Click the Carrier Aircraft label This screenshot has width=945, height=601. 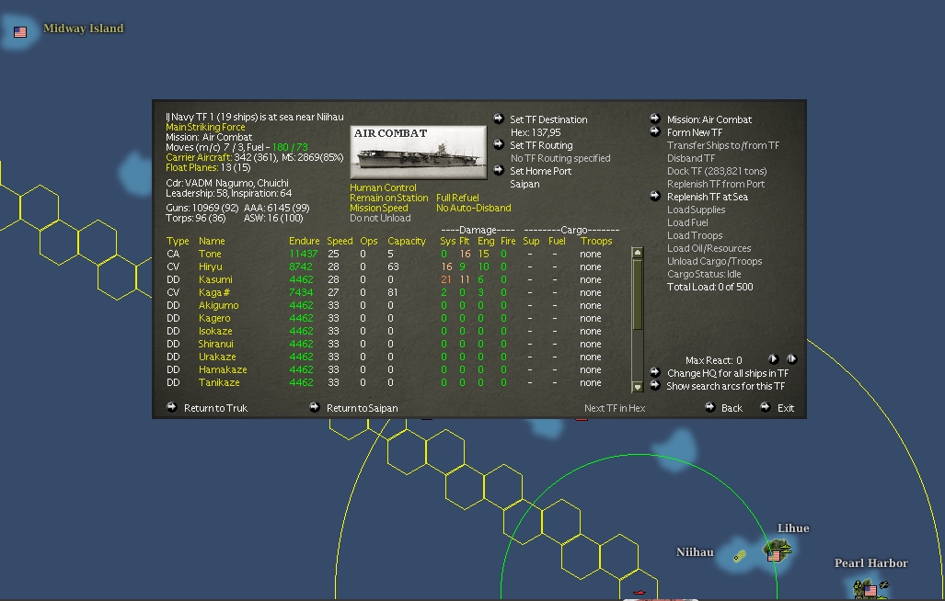[198, 158]
